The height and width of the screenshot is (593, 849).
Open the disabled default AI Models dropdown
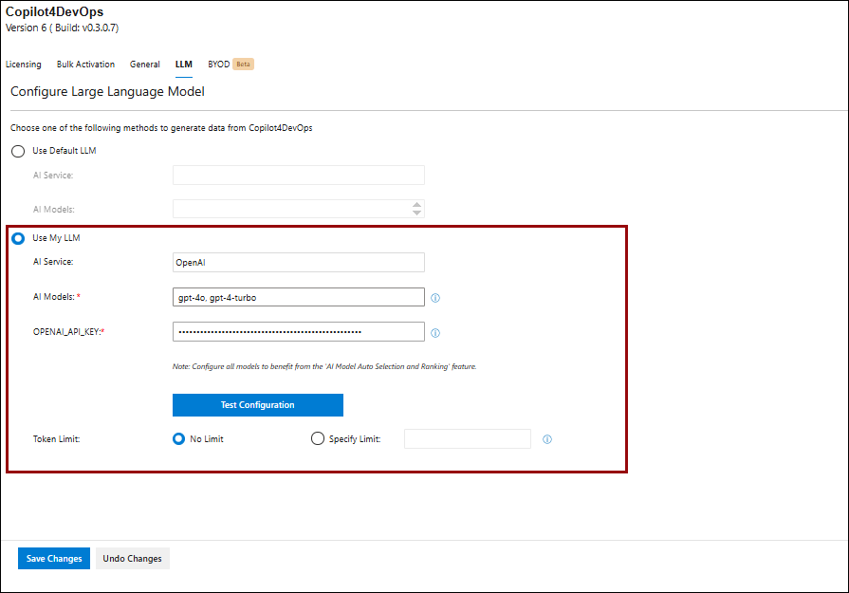pyautogui.click(x=291, y=209)
